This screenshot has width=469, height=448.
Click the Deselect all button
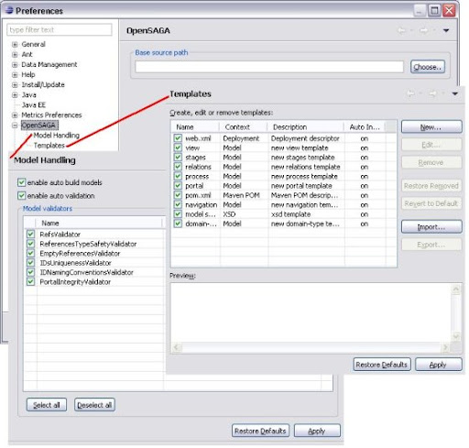click(94, 405)
